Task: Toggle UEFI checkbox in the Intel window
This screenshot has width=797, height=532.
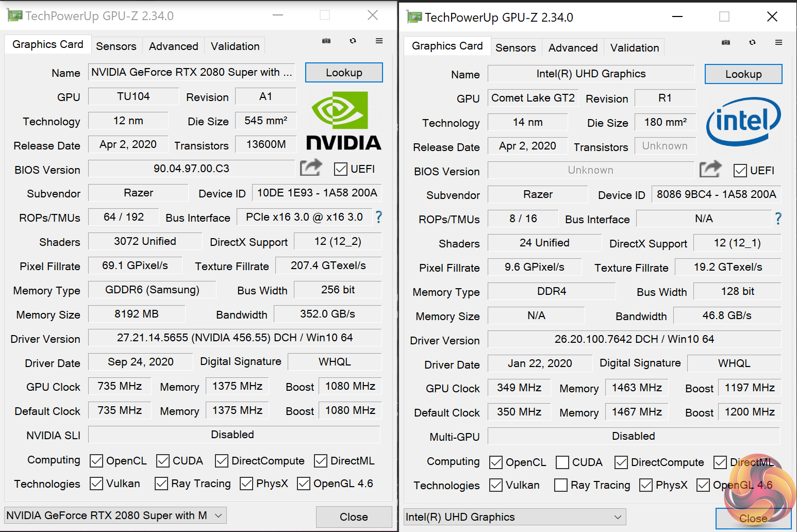Action: point(740,171)
